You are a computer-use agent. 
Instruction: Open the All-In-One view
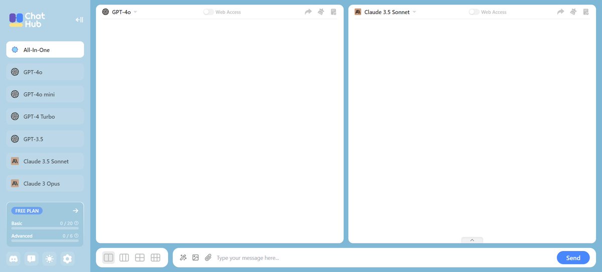click(x=45, y=50)
